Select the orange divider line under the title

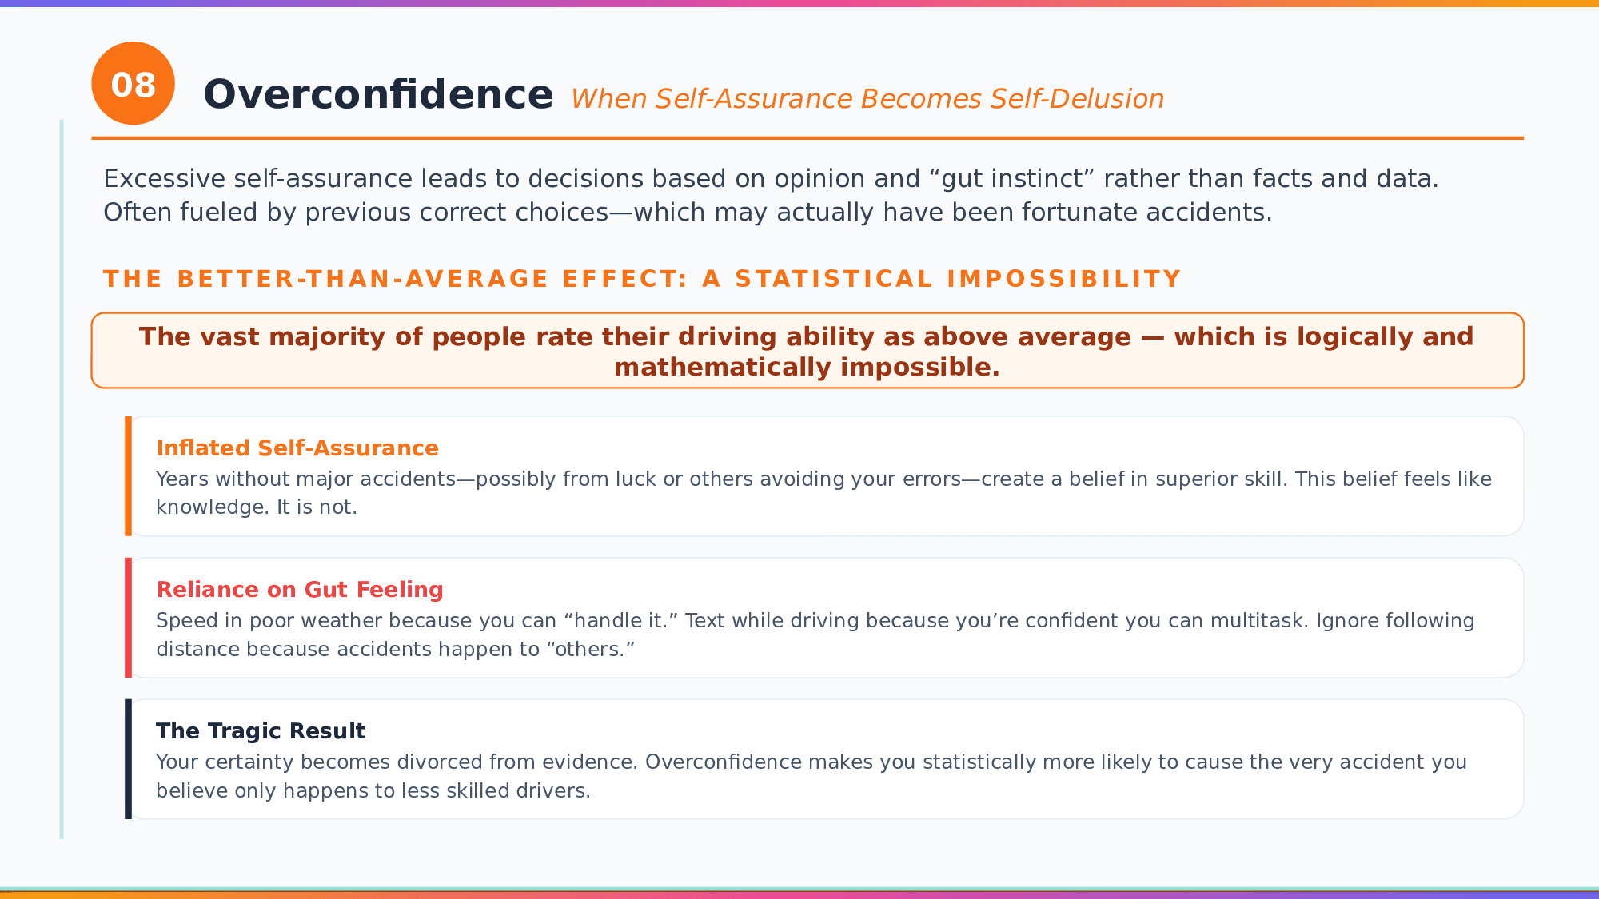(807, 138)
